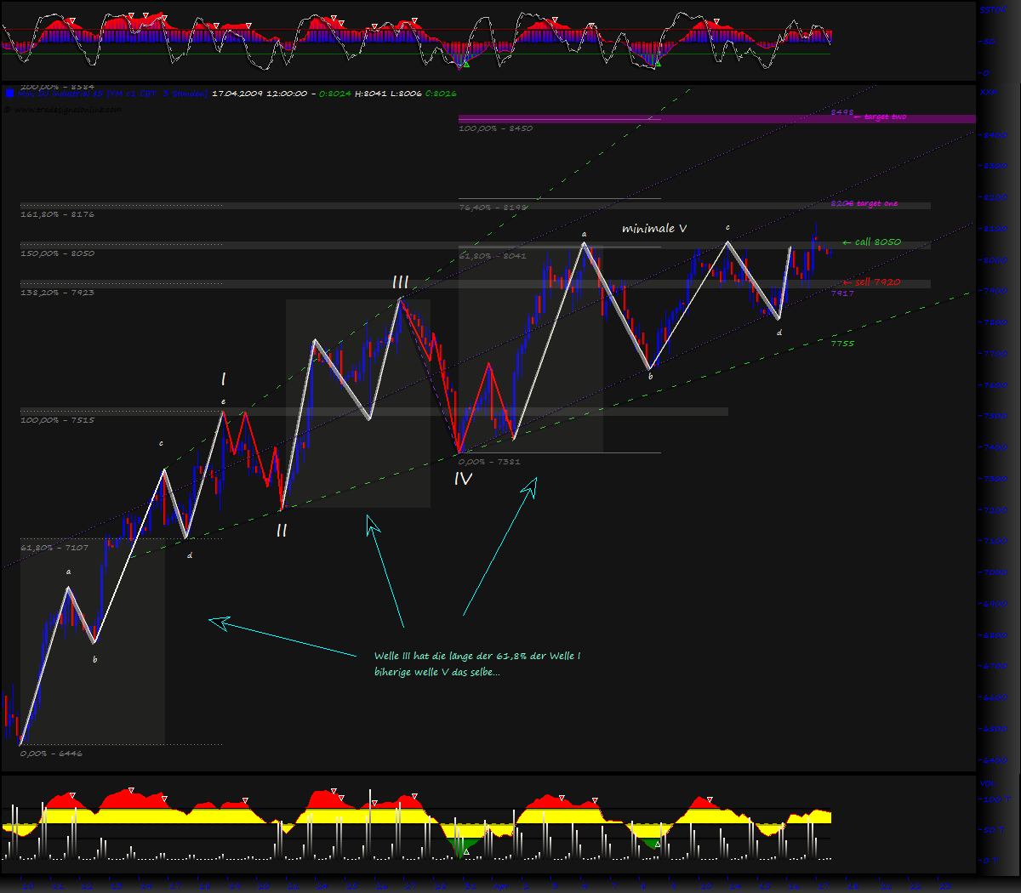Click the close value C:8026
The height and width of the screenshot is (893, 1021).
click(441, 94)
